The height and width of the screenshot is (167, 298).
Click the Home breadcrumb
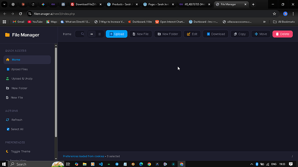67,34
